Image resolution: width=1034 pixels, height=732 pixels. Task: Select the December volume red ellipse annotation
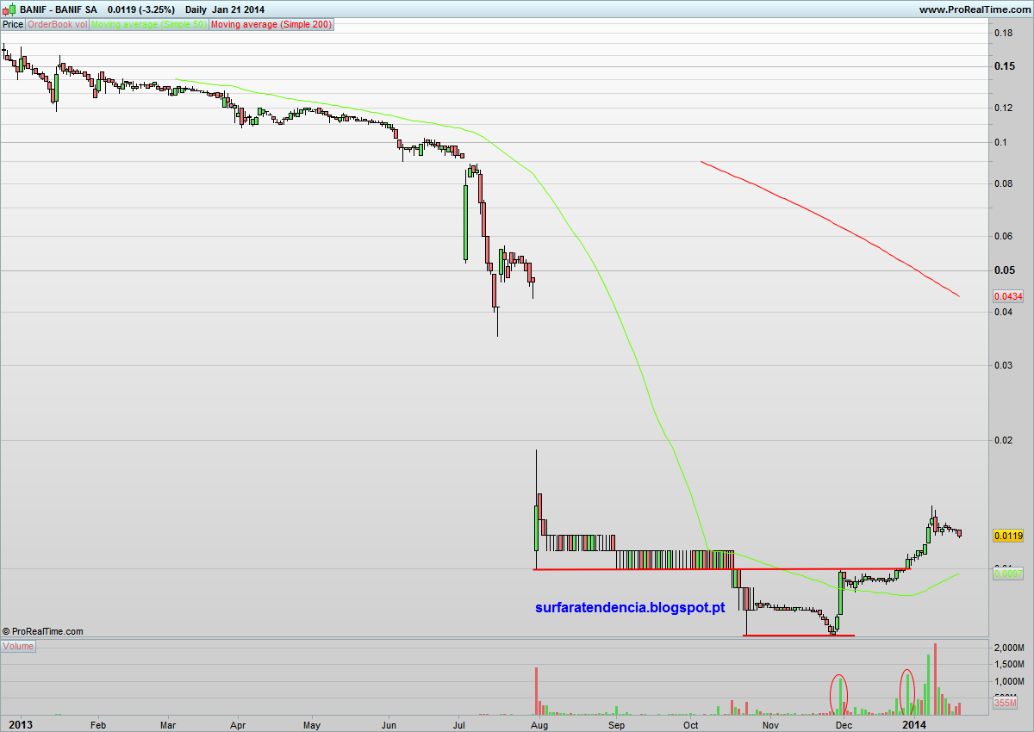pos(838,693)
